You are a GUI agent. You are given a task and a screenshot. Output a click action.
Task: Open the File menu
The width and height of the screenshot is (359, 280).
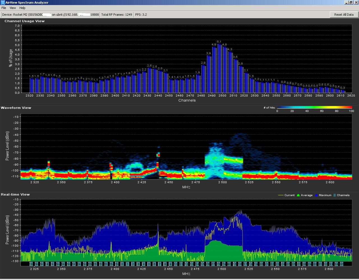coord(4,8)
